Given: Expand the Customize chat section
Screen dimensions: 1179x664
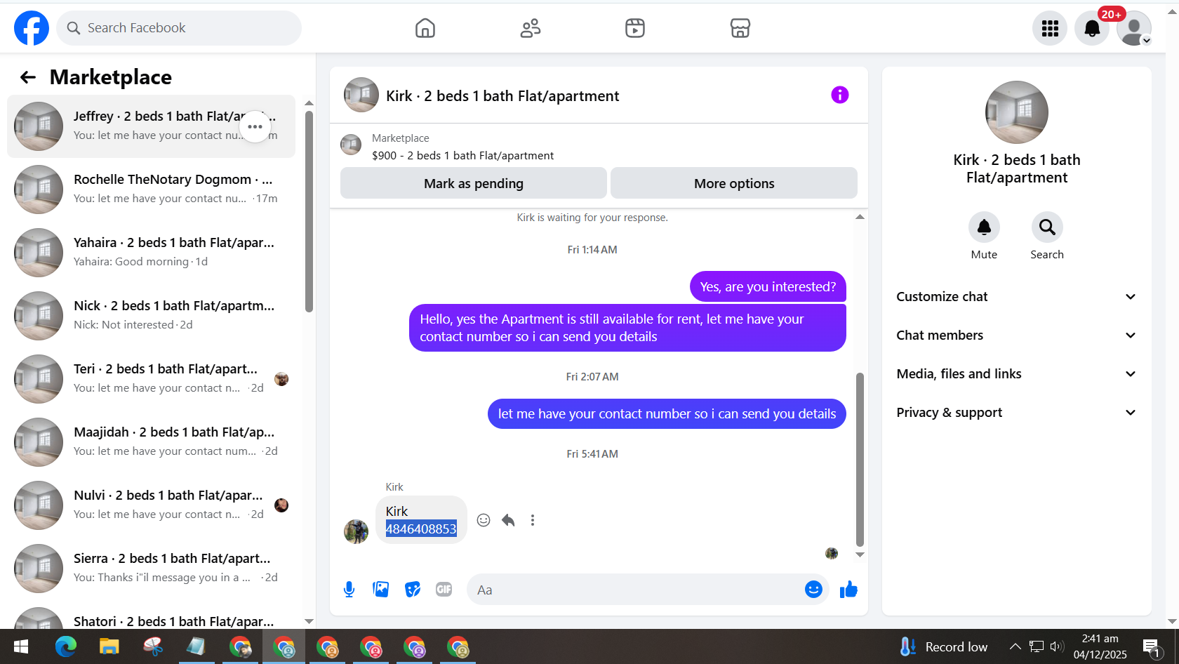Looking at the screenshot, I should pyautogui.click(x=1016, y=297).
